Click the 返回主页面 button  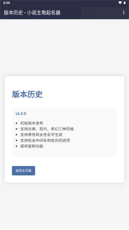pyautogui.click(x=24, y=170)
